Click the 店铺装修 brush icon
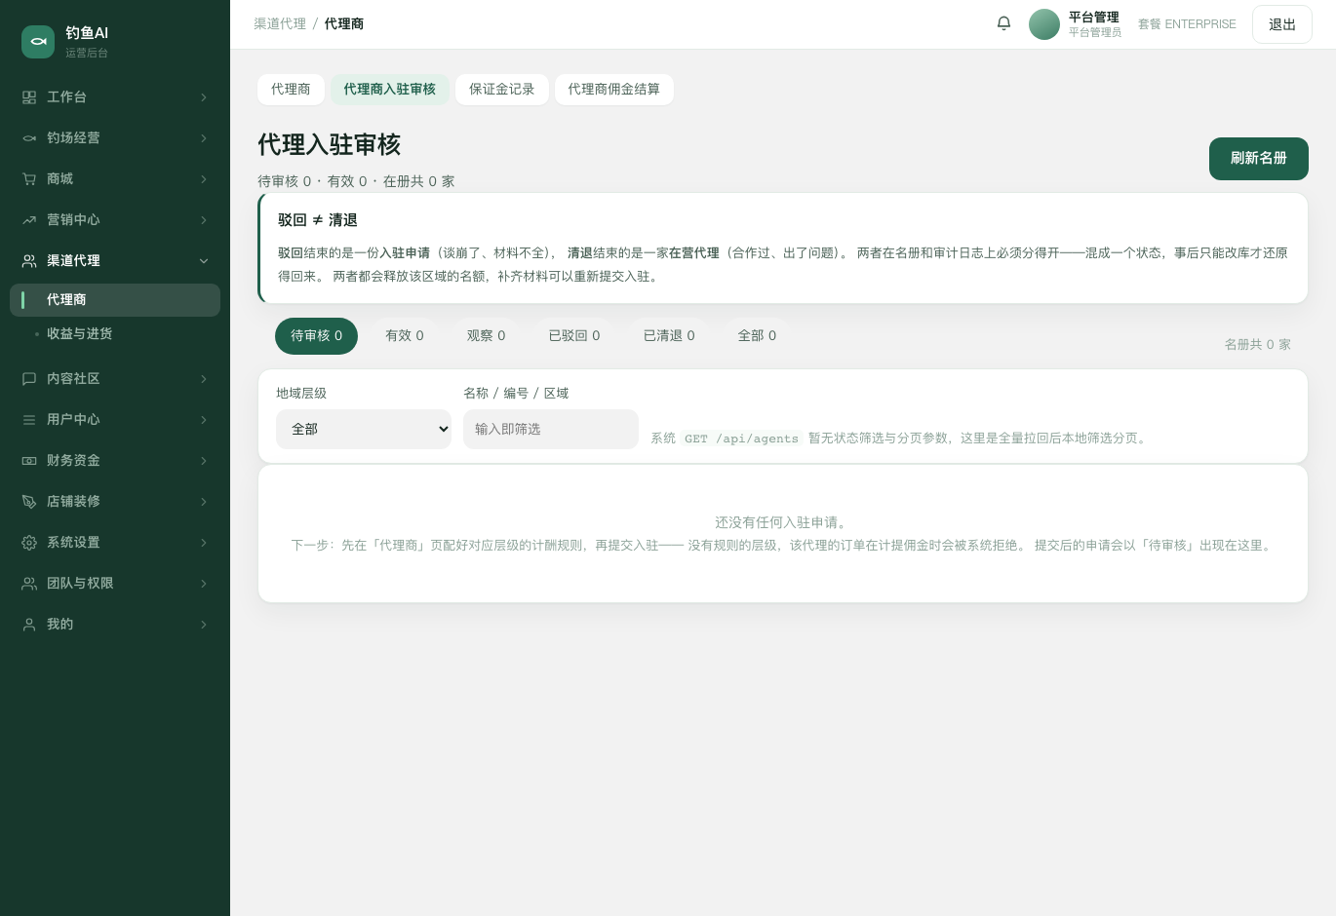Image resolution: width=1336 pixels, height=916 pixels. coord(29,502)
